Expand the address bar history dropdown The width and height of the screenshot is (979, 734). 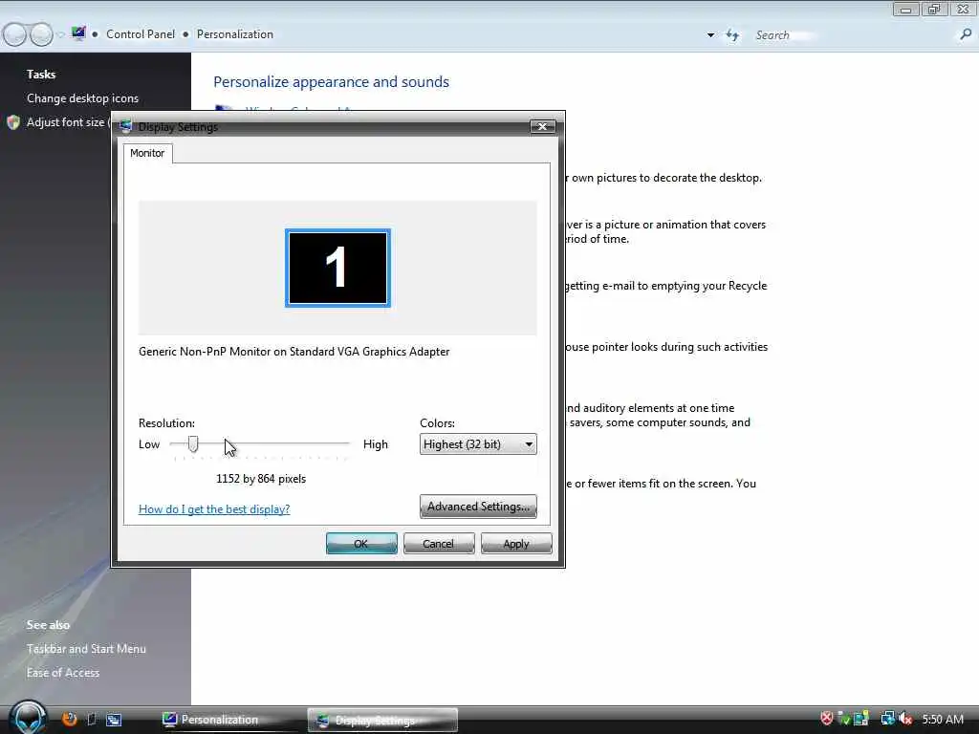pos(710,35)
